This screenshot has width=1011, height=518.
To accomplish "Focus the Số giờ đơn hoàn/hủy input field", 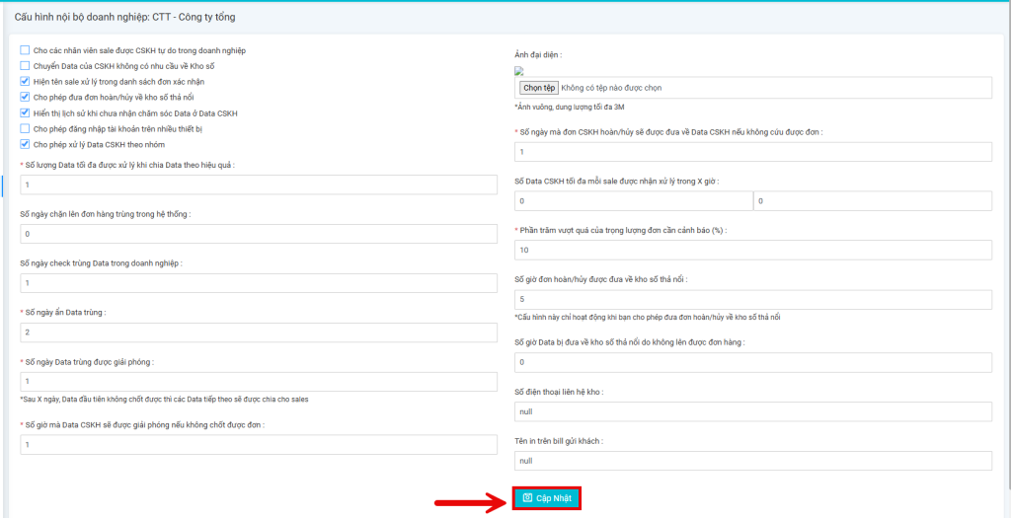I will pyautogui.click(x=752, y=299).
